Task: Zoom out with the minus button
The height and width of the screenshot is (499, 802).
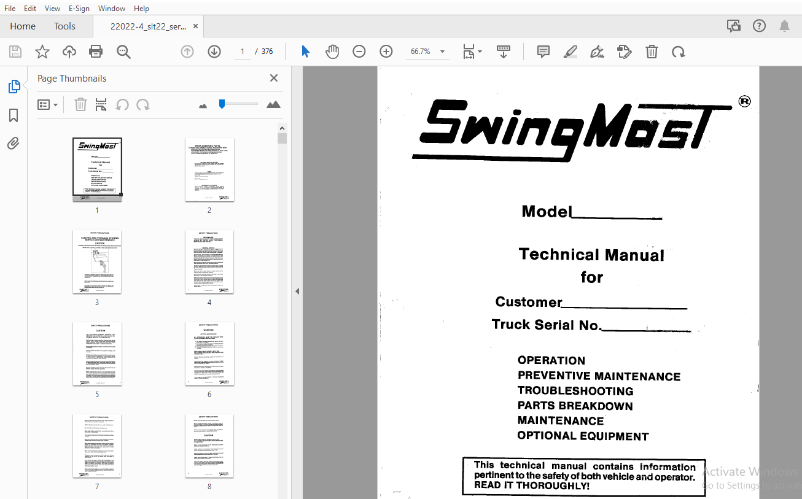Action: click(x=359, y=52)
